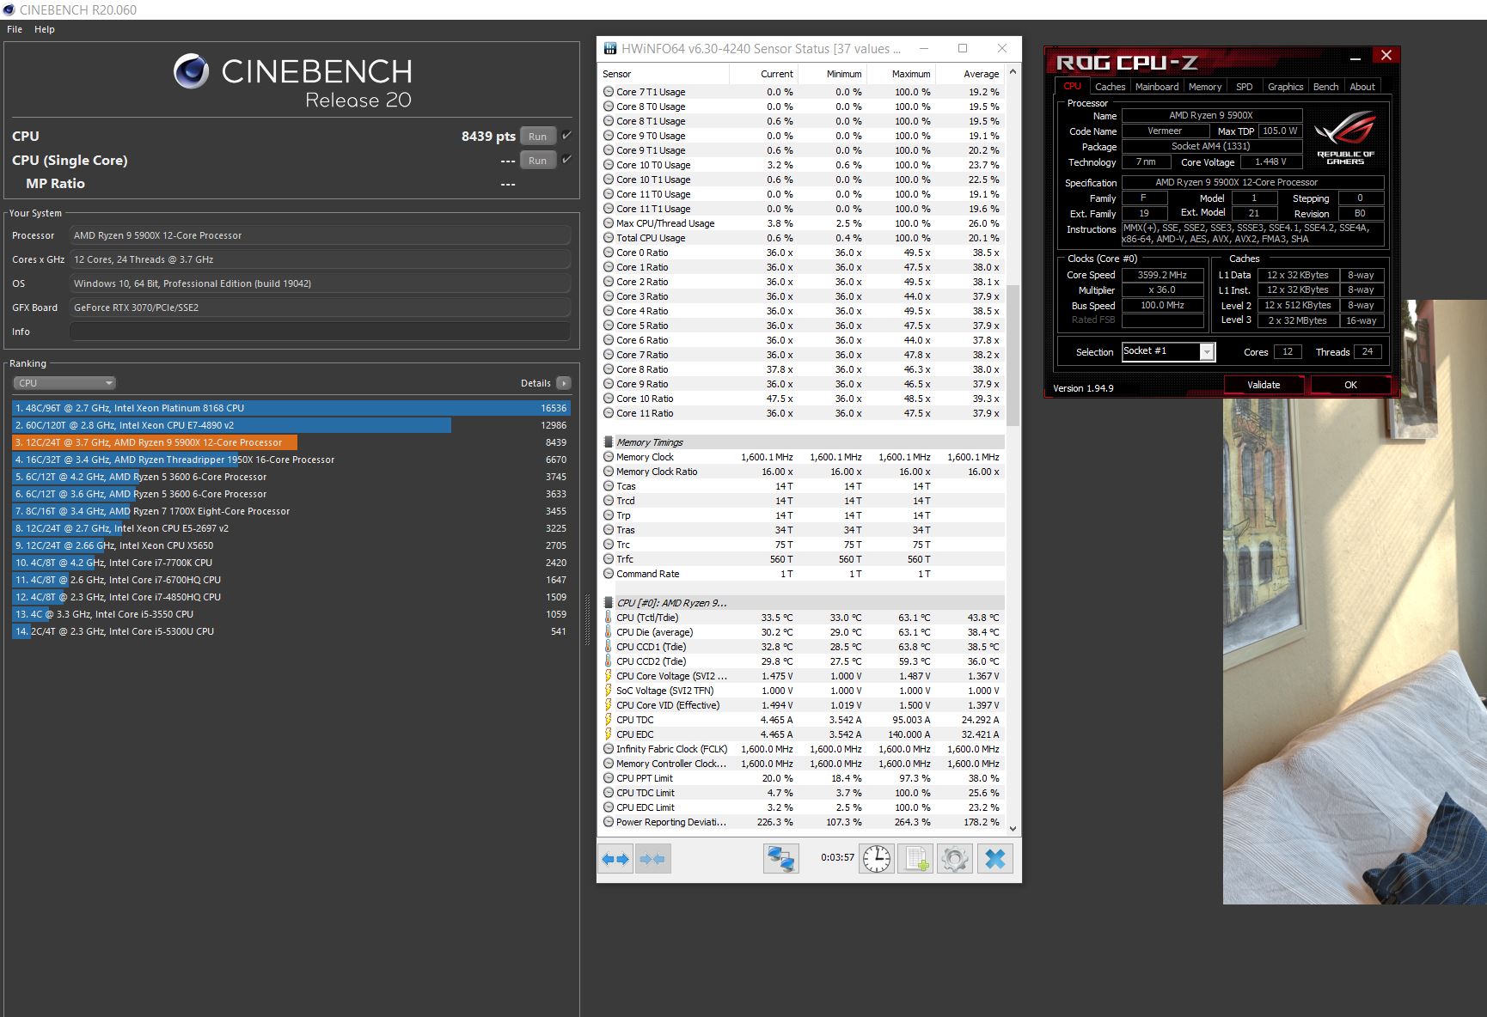Minimize the ROG CPU-Z window
This screenshot has height=1017, width=1487.
[1355, 58]
